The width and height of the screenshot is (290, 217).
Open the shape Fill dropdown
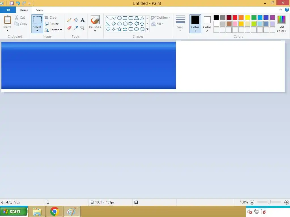(157, 24)
